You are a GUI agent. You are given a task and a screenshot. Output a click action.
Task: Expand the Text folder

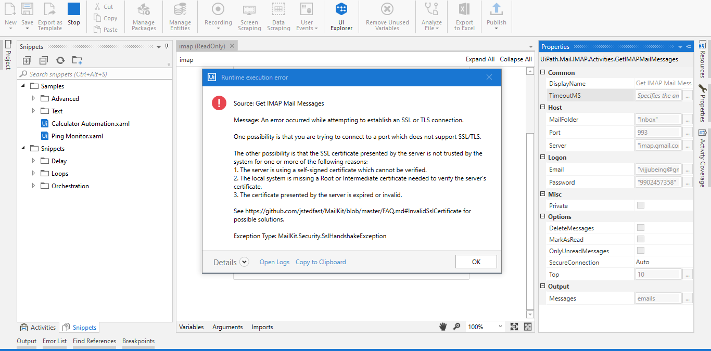pyautogui.click(x=34, y=111)
